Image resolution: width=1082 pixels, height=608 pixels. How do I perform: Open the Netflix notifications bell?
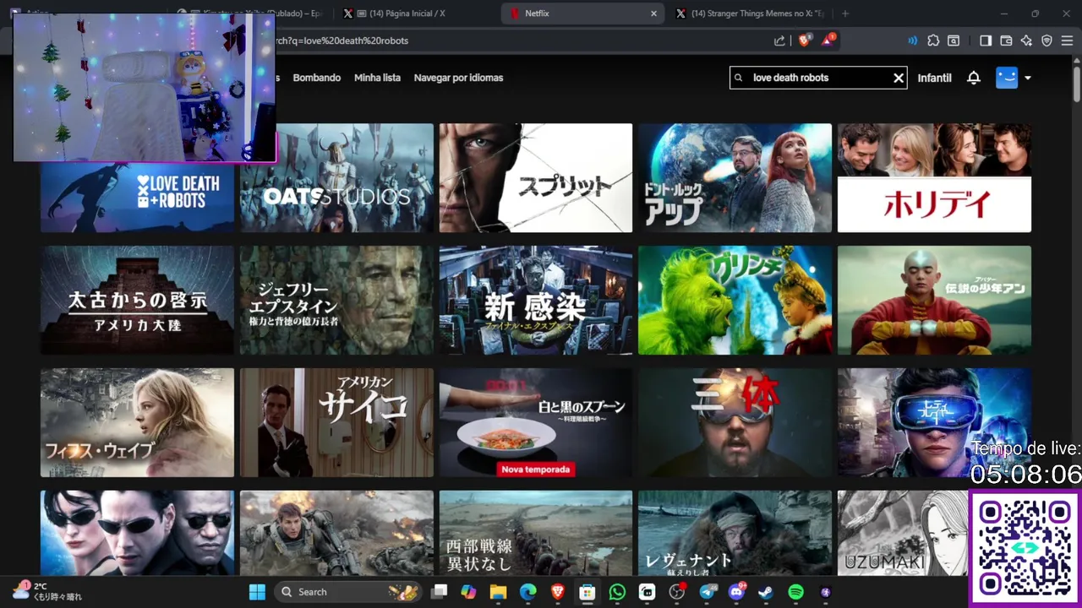974,78
